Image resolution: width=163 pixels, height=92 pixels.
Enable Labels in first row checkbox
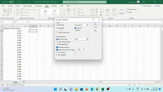57,32
